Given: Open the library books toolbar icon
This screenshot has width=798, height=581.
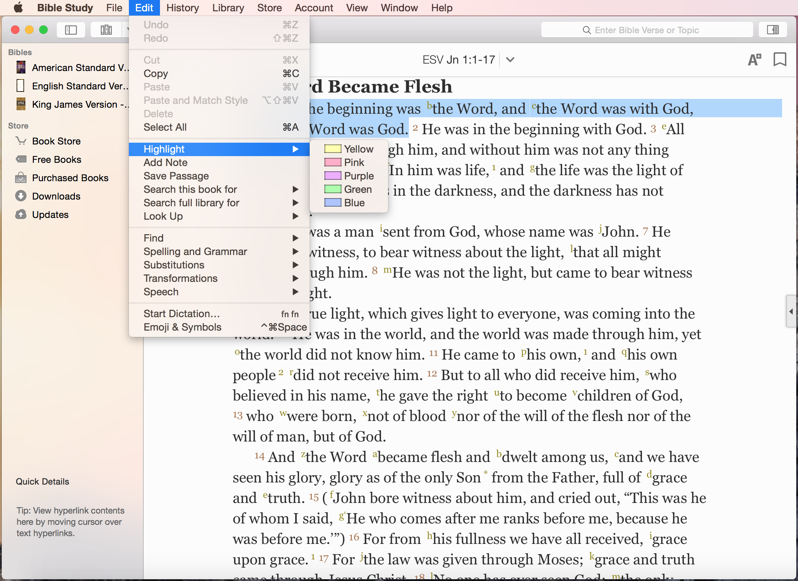Looking at the screenshot, I should (x=106, y=30).
